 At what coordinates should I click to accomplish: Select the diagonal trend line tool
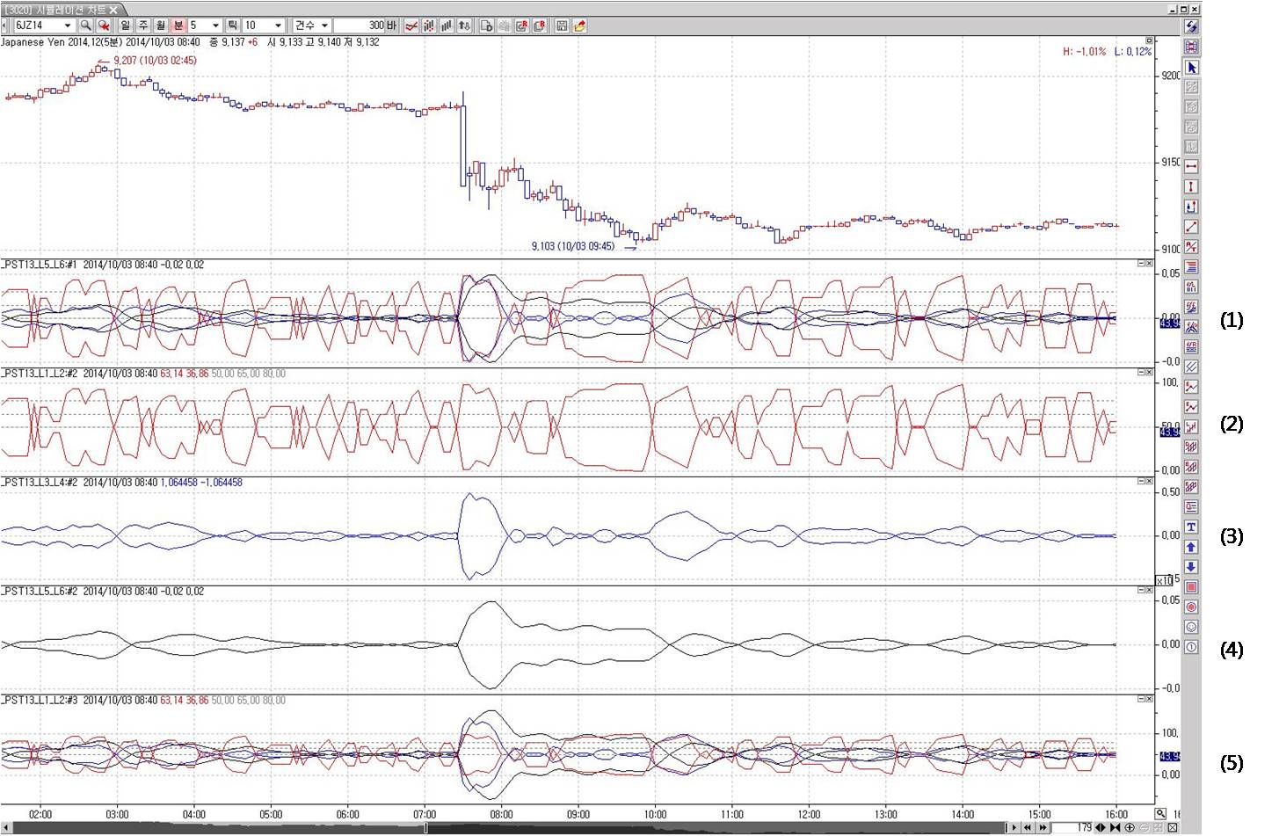click(x=1191, y=227)
